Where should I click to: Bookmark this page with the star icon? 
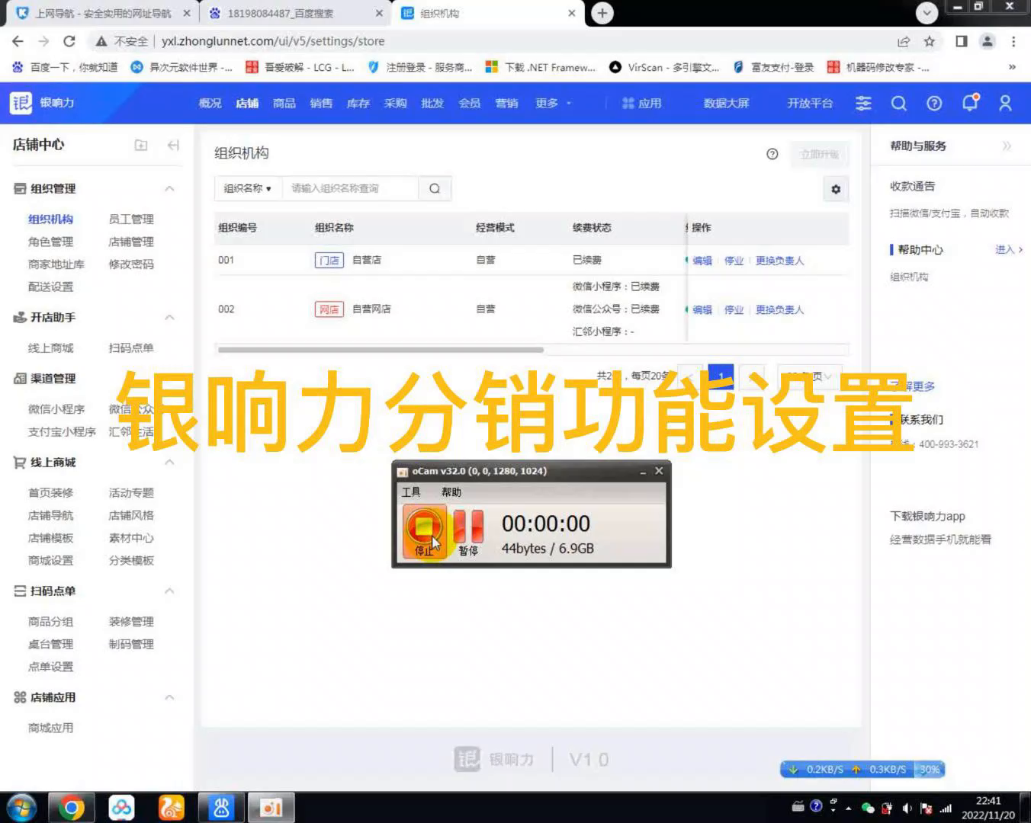pos(929,41)
